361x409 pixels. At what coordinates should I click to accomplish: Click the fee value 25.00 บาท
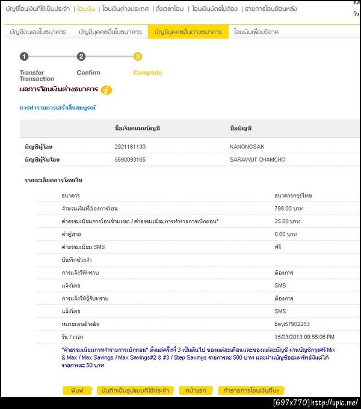[287, 221]
